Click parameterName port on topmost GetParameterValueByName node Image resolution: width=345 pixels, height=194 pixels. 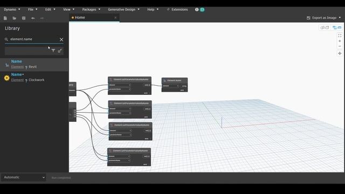click(120, 89)
